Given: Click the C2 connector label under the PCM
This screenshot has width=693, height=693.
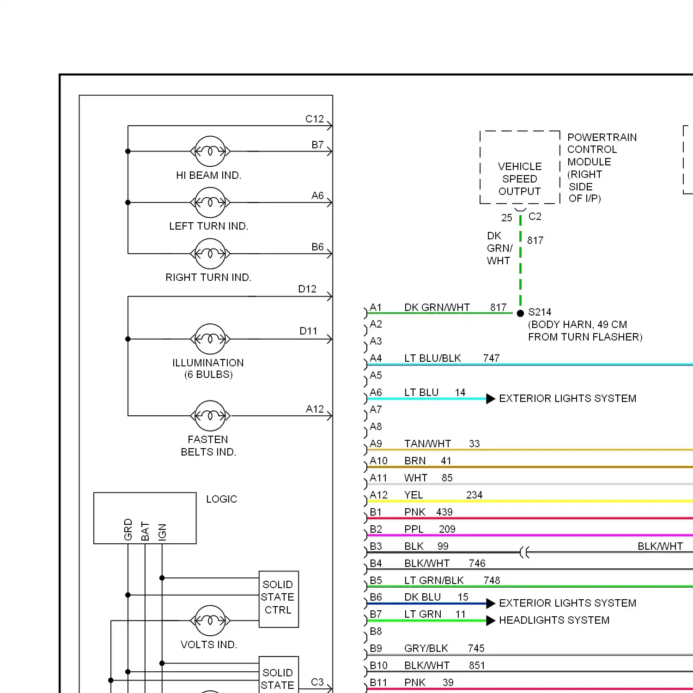Looking at the screenshot, I should pyautogui.click(x=535, y=217).
